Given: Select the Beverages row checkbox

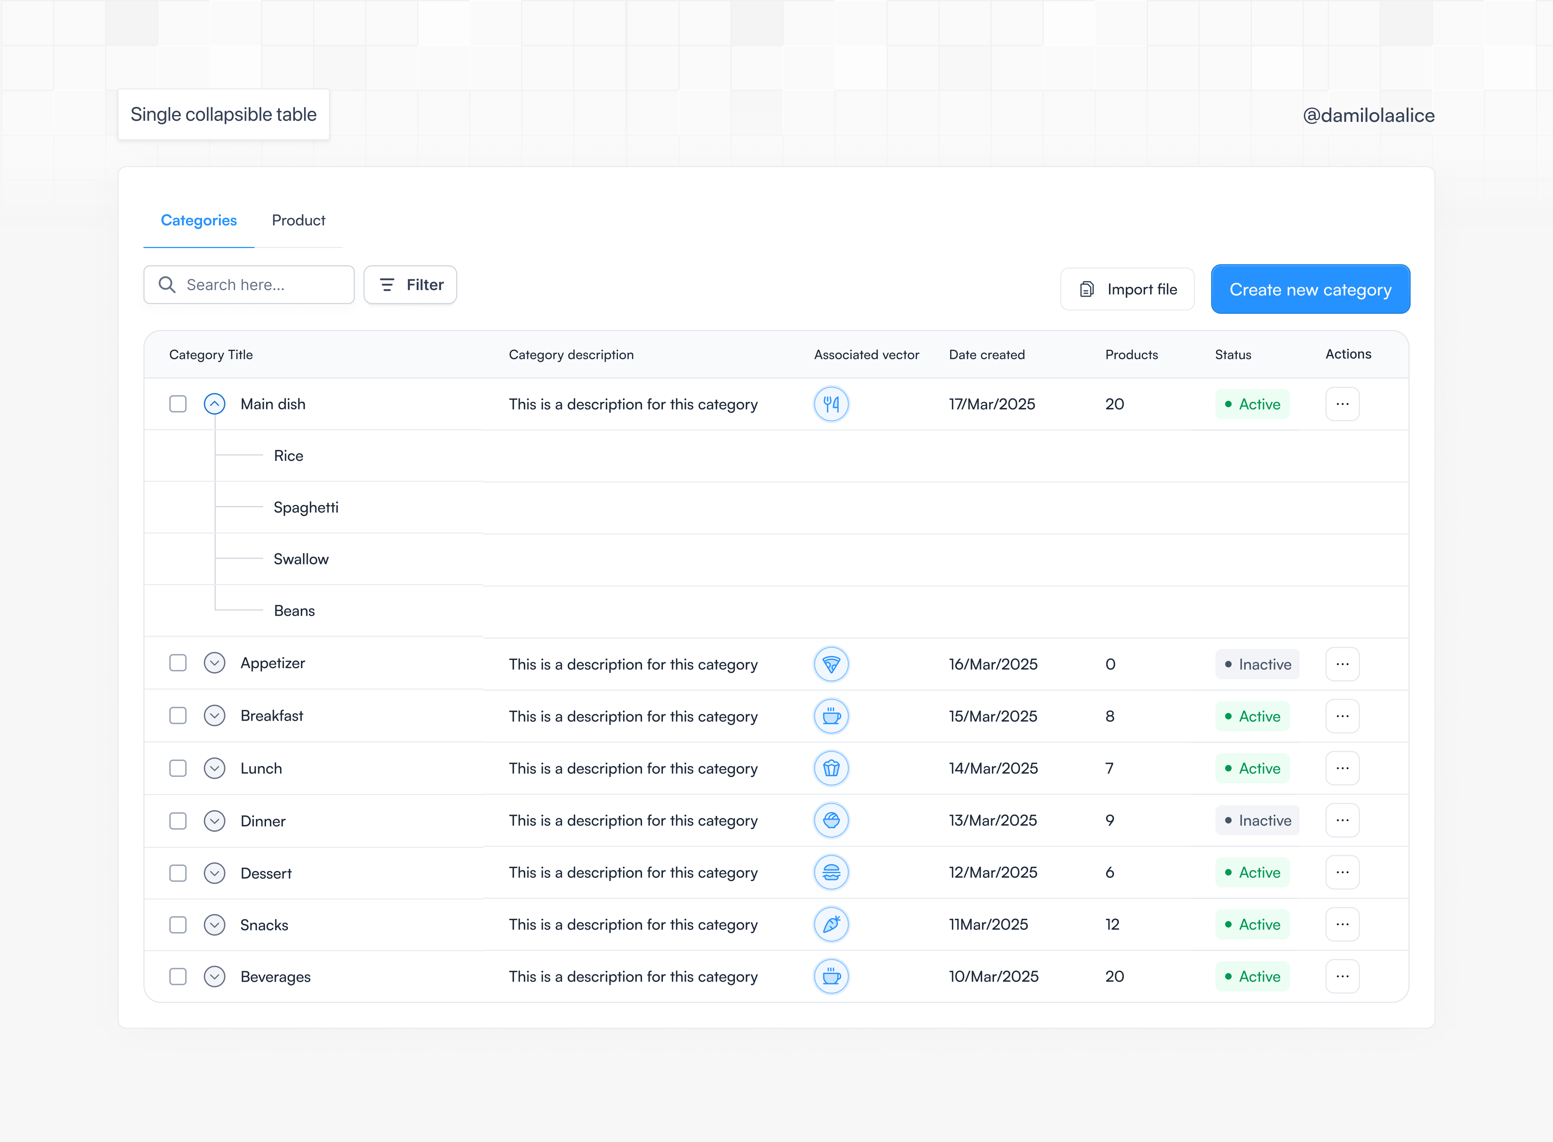Looking at the screenshot, I should 178,976.
